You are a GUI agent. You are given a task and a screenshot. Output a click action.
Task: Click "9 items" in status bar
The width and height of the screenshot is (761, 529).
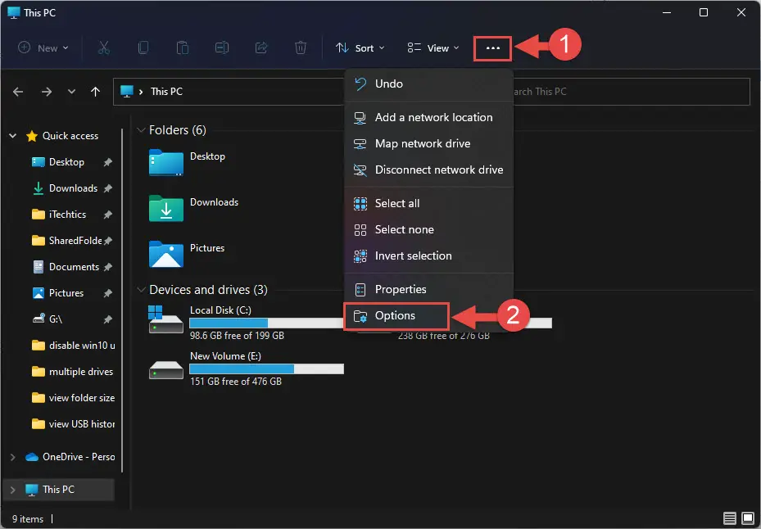coord(28,519)
